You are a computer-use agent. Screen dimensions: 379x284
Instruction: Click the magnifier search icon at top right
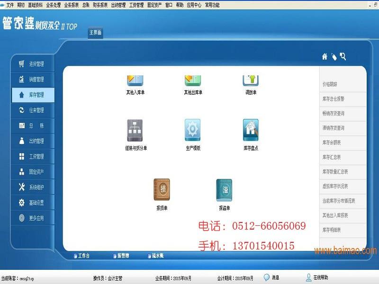(343, 55)
